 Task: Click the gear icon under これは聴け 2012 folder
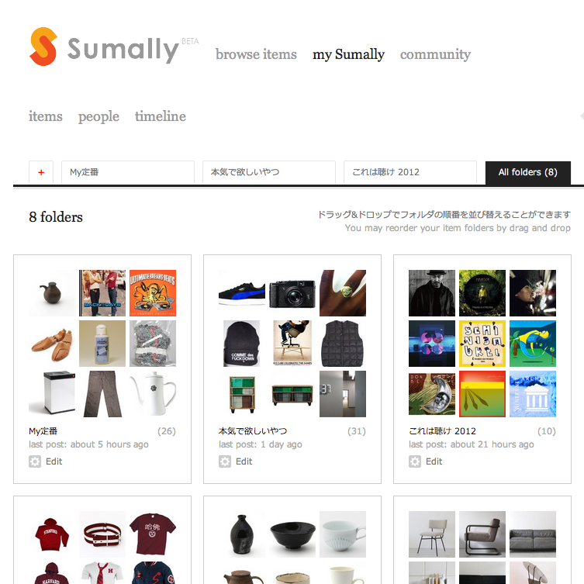(414, 461)
